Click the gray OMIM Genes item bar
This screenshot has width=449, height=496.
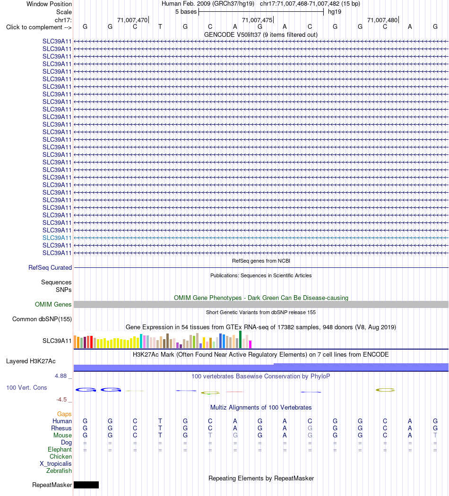click(261, 304)
